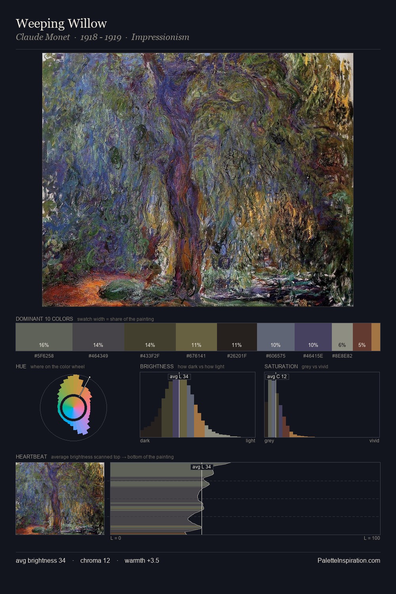
Task: Click the #464349 hex code label
Action: click(x=98, y=356)
